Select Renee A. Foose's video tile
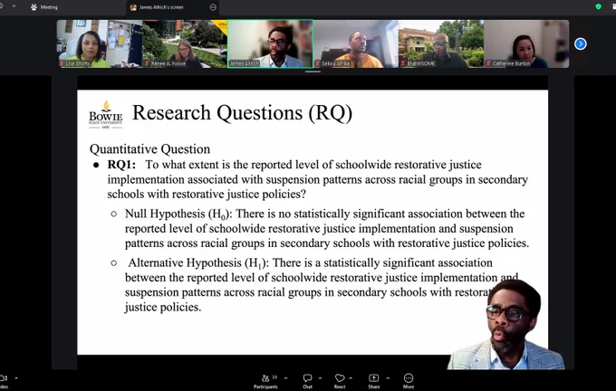 pos(185,44)
